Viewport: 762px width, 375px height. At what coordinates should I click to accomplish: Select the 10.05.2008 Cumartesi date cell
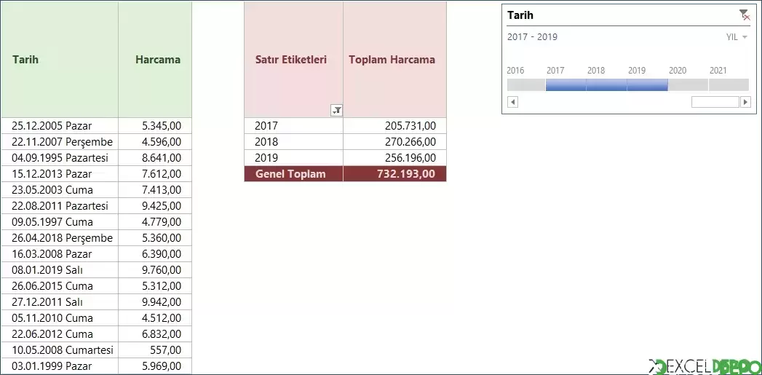pyautogui.click(x=59, y=351)
